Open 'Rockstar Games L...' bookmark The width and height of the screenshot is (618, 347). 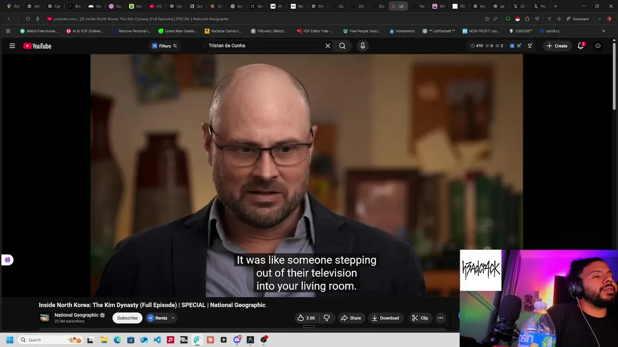pos(223,31)
